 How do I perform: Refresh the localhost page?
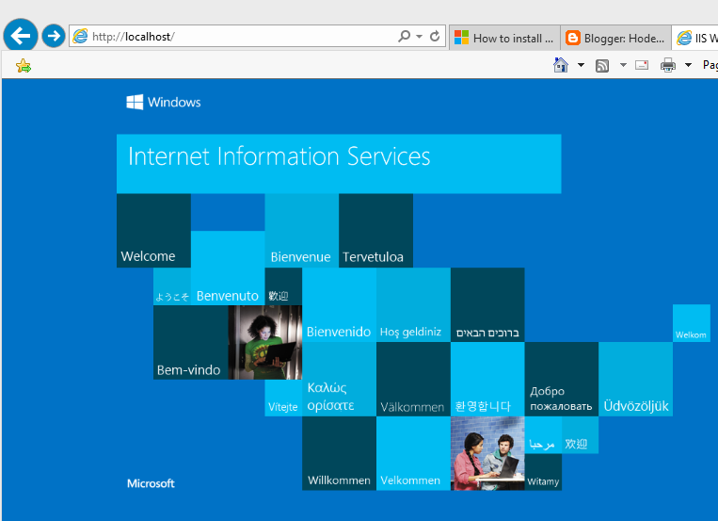[x=435, y=36]
